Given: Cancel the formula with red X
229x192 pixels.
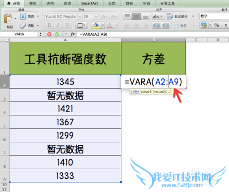Looking at the screenshot, I should tap(49, 34).
